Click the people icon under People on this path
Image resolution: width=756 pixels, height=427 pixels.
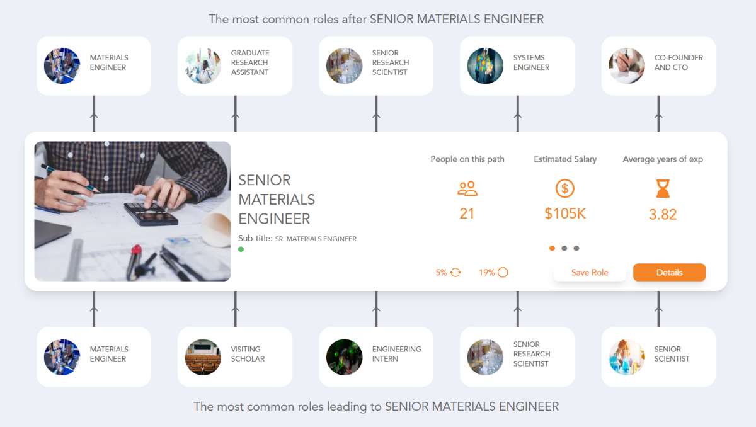tap(467, 188)
